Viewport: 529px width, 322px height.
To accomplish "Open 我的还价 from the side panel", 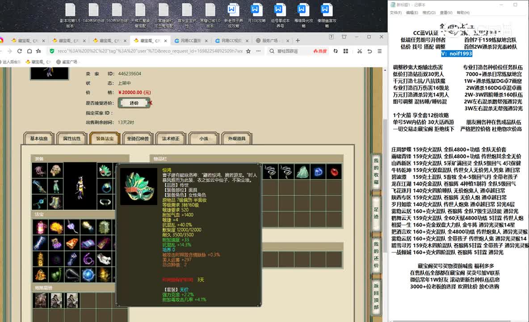I will point(376,254).
